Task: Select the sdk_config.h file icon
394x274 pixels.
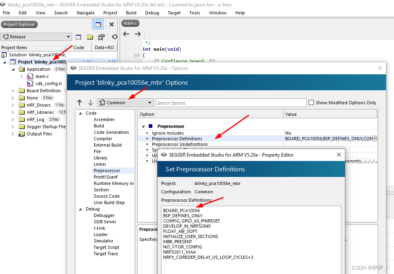Action: coord(30,83)
